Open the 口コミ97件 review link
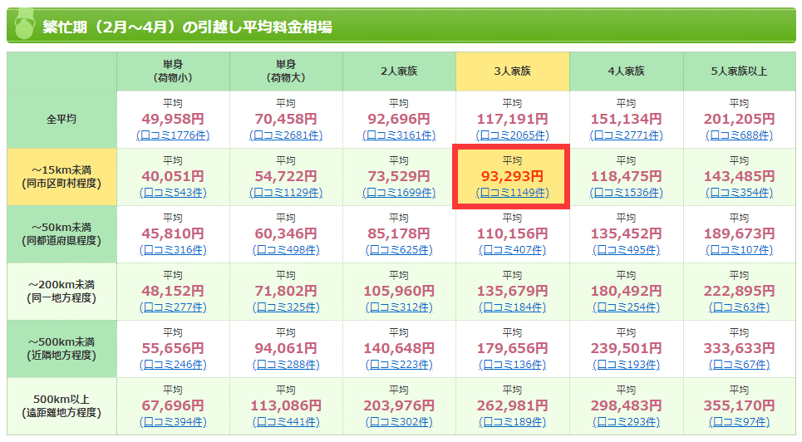This screenshot has width=802, height=442. coord(739,421)
